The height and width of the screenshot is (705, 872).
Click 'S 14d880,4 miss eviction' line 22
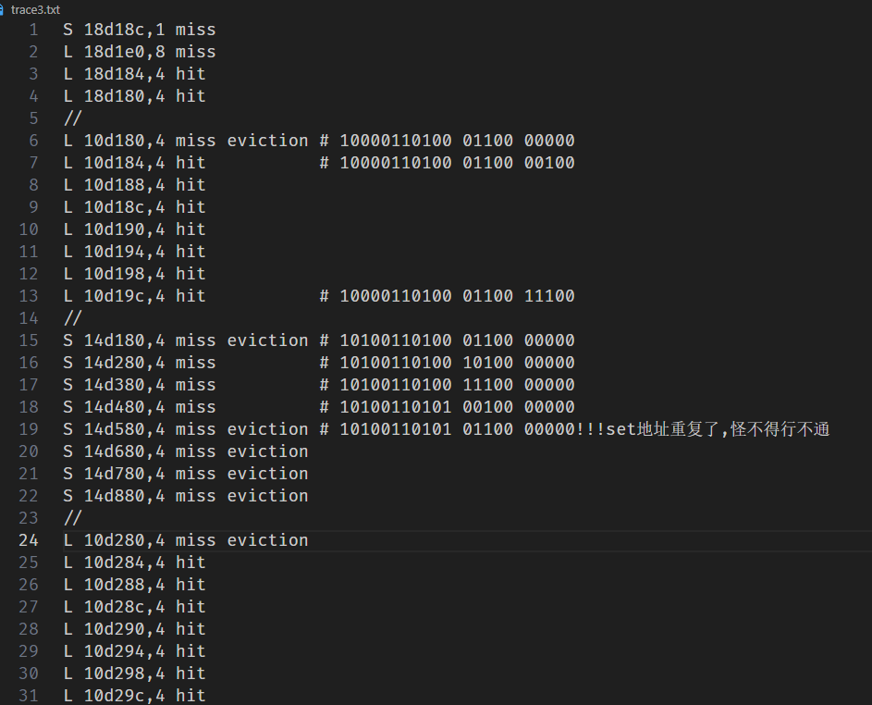pos(186,496)
